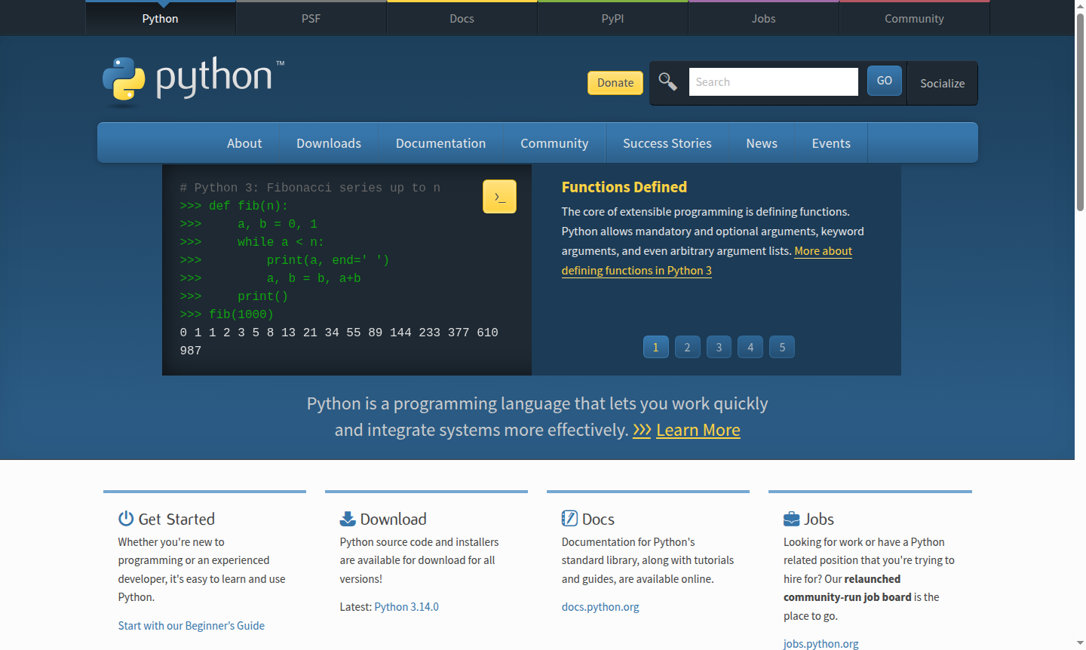The height and width of the screenshot is (650, 1086).
Task: Open the Beginner's Guide link
Action: point(191,625)
